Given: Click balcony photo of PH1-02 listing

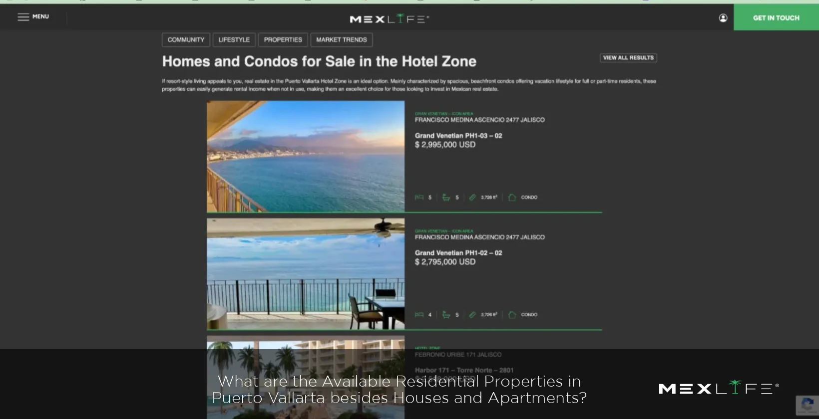Looking at the screenshot, I should pos(306,274).
